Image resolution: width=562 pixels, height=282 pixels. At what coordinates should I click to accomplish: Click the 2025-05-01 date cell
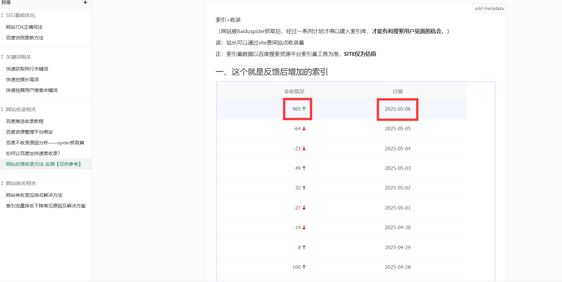click(x=398, y=208)
